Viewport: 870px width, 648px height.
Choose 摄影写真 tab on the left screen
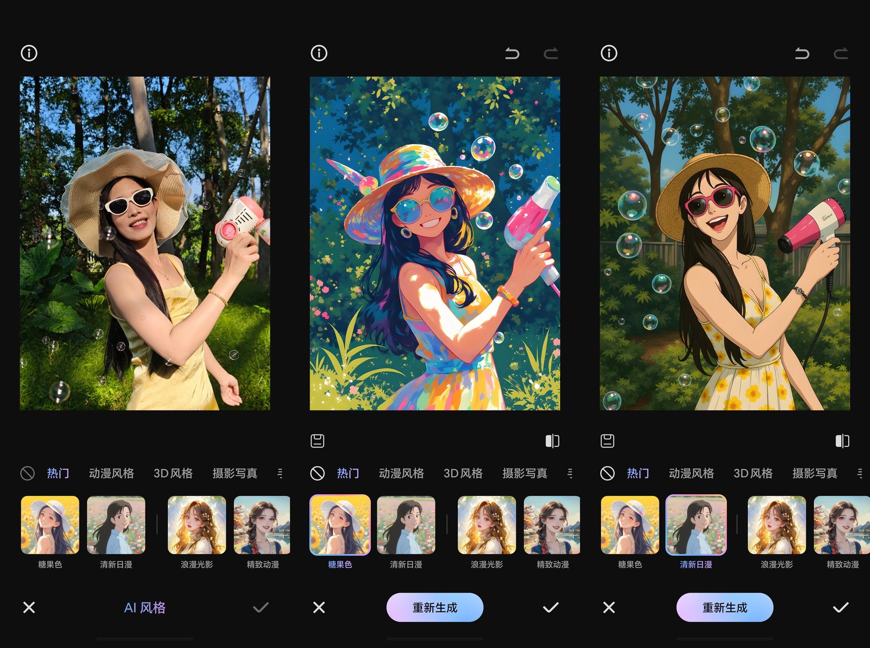(x=235, y=473)
